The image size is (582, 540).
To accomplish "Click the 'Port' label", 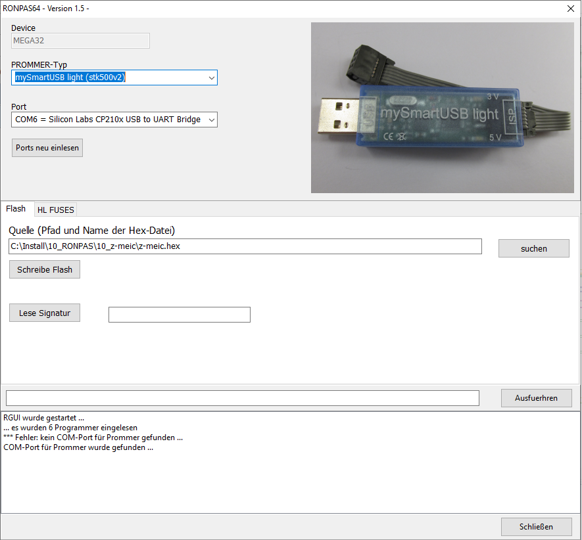I will click(x=18, y=107).
